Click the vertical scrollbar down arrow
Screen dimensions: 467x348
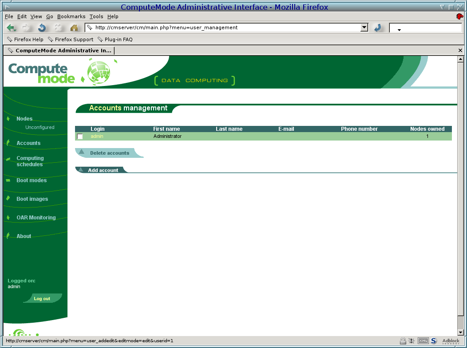(460, 332)
